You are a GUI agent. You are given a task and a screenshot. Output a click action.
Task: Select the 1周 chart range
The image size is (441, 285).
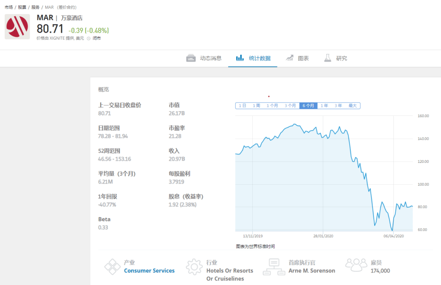click(256, 105)
